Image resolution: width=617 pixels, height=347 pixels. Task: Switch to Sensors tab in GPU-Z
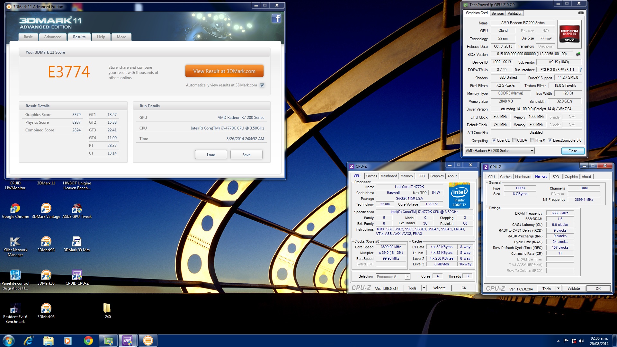click(x=497, y=13)
